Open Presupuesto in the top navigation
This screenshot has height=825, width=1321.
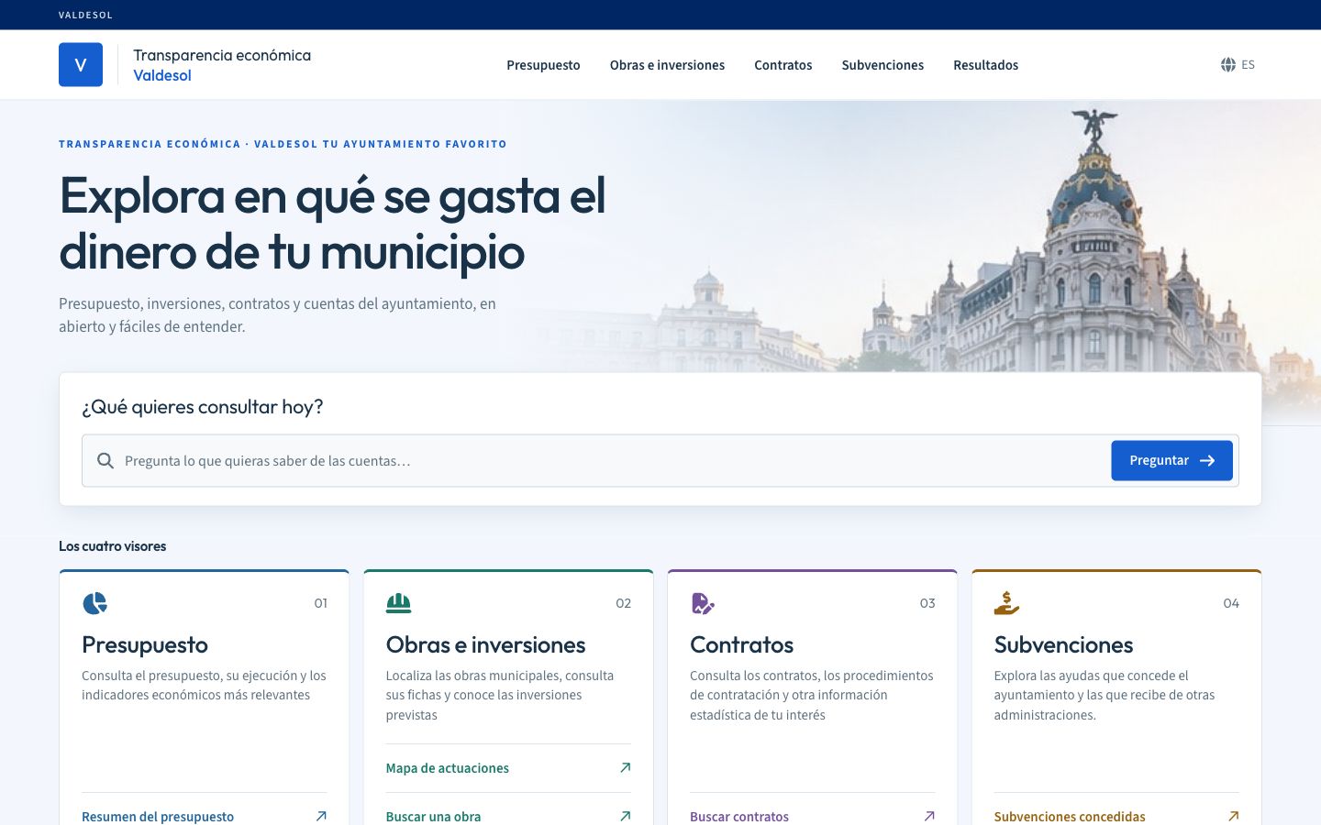coord(543,65)
